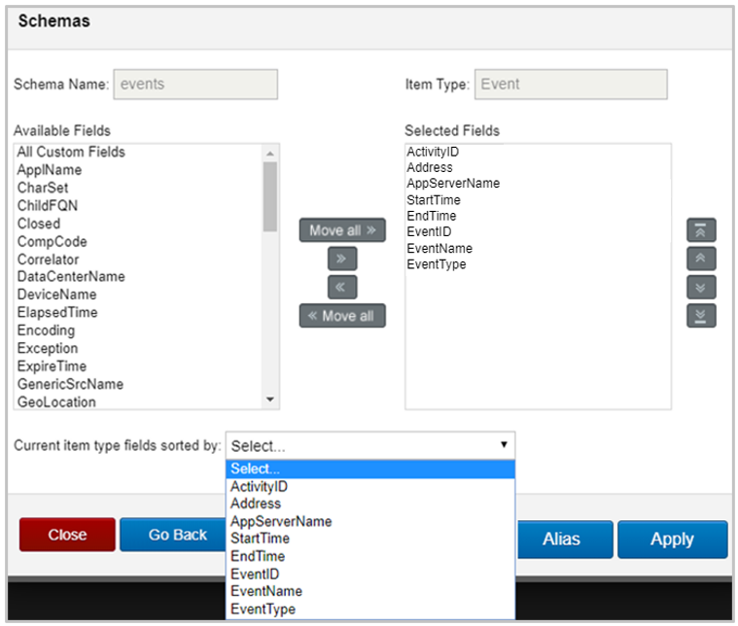
Task: Choose StartTime in the sort dropdown list
Action: (370, 539)
